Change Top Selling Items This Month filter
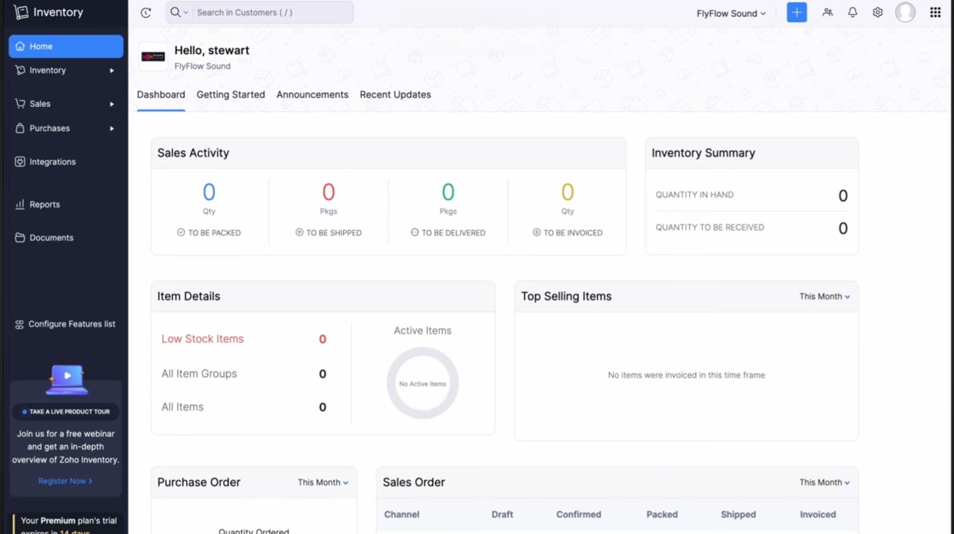This screenshot has height=534, width=954. (824, 296)
